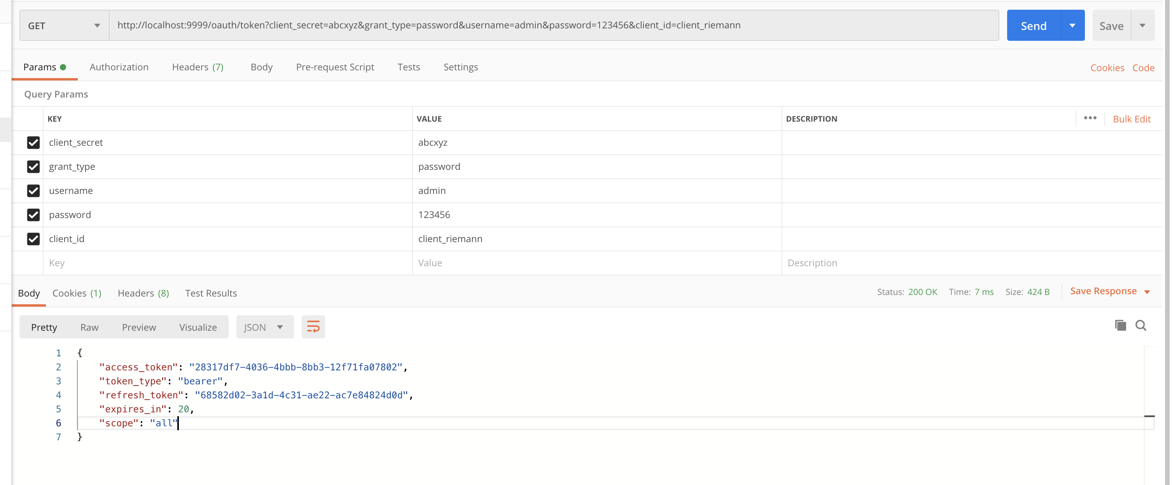Disable the username parameter checkbox
Screen dimensions: 1172x485
coord(33,191)
